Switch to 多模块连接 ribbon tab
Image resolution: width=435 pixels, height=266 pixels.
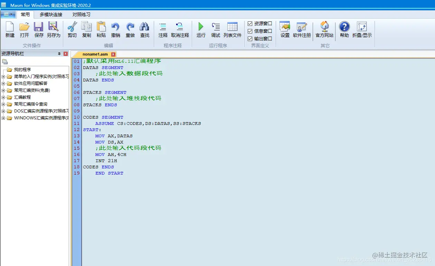[x=51, y=14]
